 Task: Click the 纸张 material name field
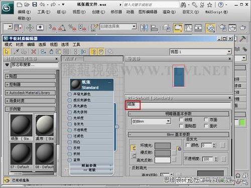point(179,105)
